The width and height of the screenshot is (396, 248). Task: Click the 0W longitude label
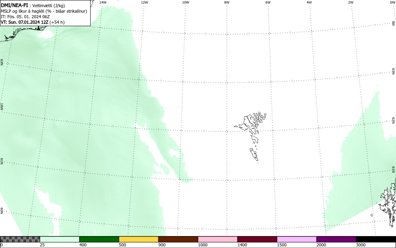(x=392, y=2)
